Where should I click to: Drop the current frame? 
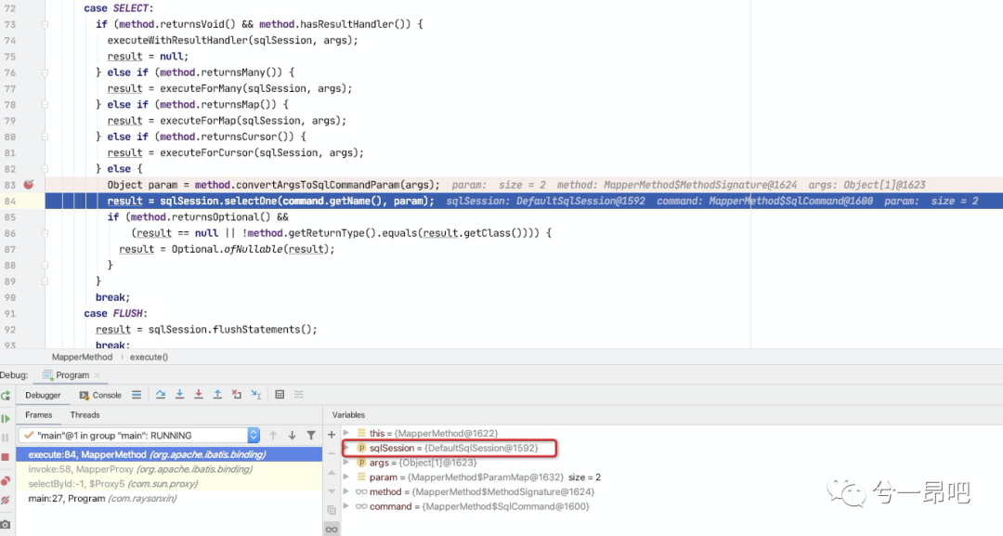pos(237,395)
